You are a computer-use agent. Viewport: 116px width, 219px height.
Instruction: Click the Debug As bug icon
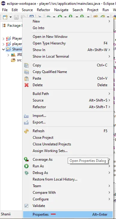tap(26, 173)
